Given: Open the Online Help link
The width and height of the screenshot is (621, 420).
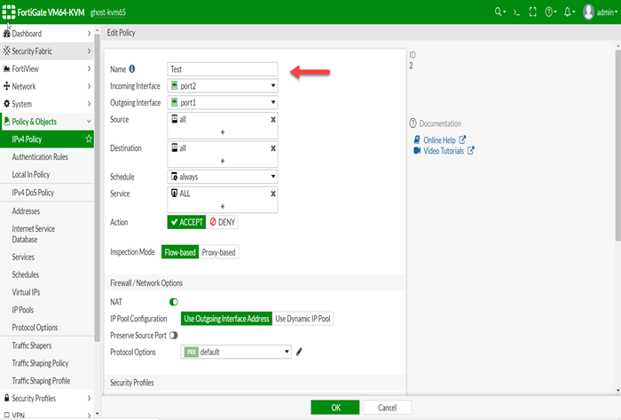Looking at the screenshot, I should click(438, 139).
